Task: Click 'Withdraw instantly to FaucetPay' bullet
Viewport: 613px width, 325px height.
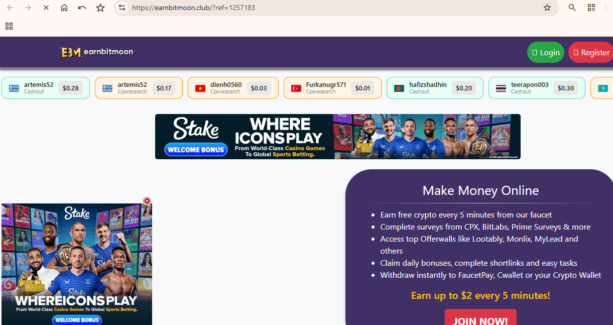Action: pyautogui.click(x=491, y=275)
